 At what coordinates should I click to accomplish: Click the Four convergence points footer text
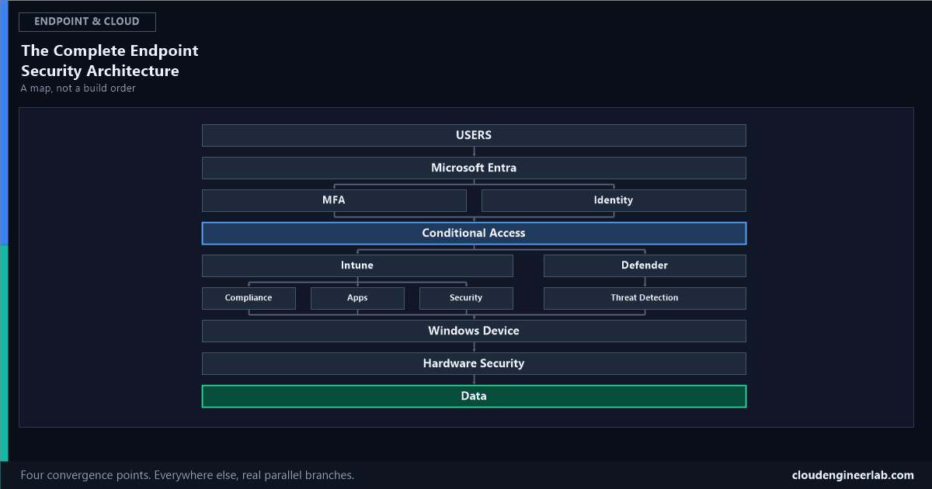click(x=187, y=475)
